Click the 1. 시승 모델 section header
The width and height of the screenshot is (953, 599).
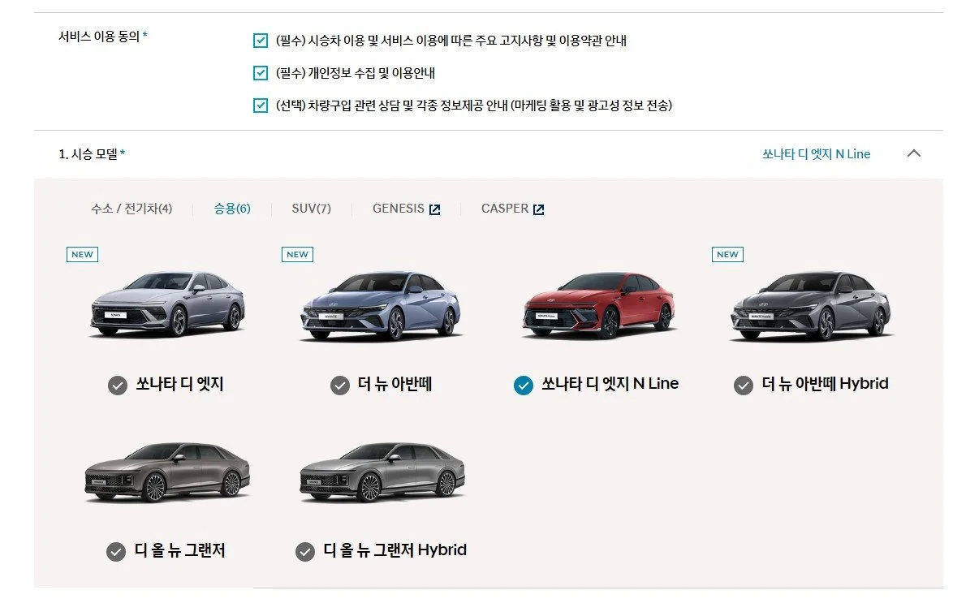92,154
